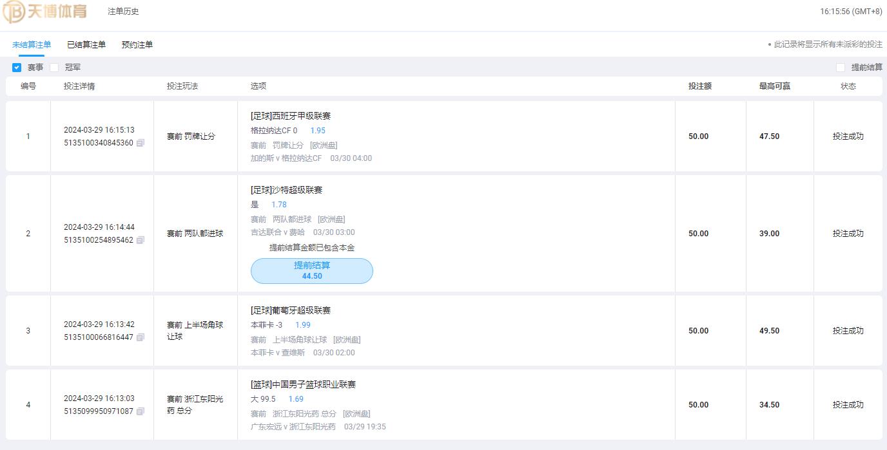This screenshot has width=887, height=450.
Task: Click the 状态 column header
Action: pyautogui.click(x=848, y=86)
